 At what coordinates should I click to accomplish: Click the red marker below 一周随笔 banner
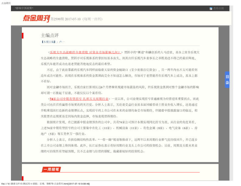23,178
